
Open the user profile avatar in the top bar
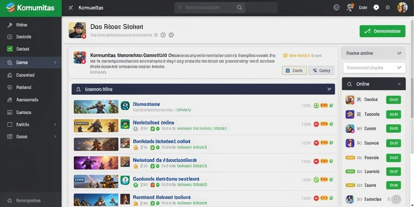[402, 7]
